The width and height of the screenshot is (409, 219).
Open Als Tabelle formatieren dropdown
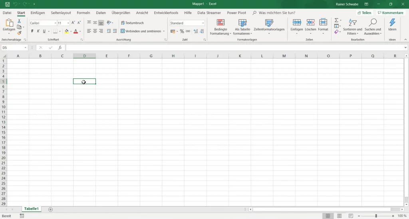[x=242, y=27]
